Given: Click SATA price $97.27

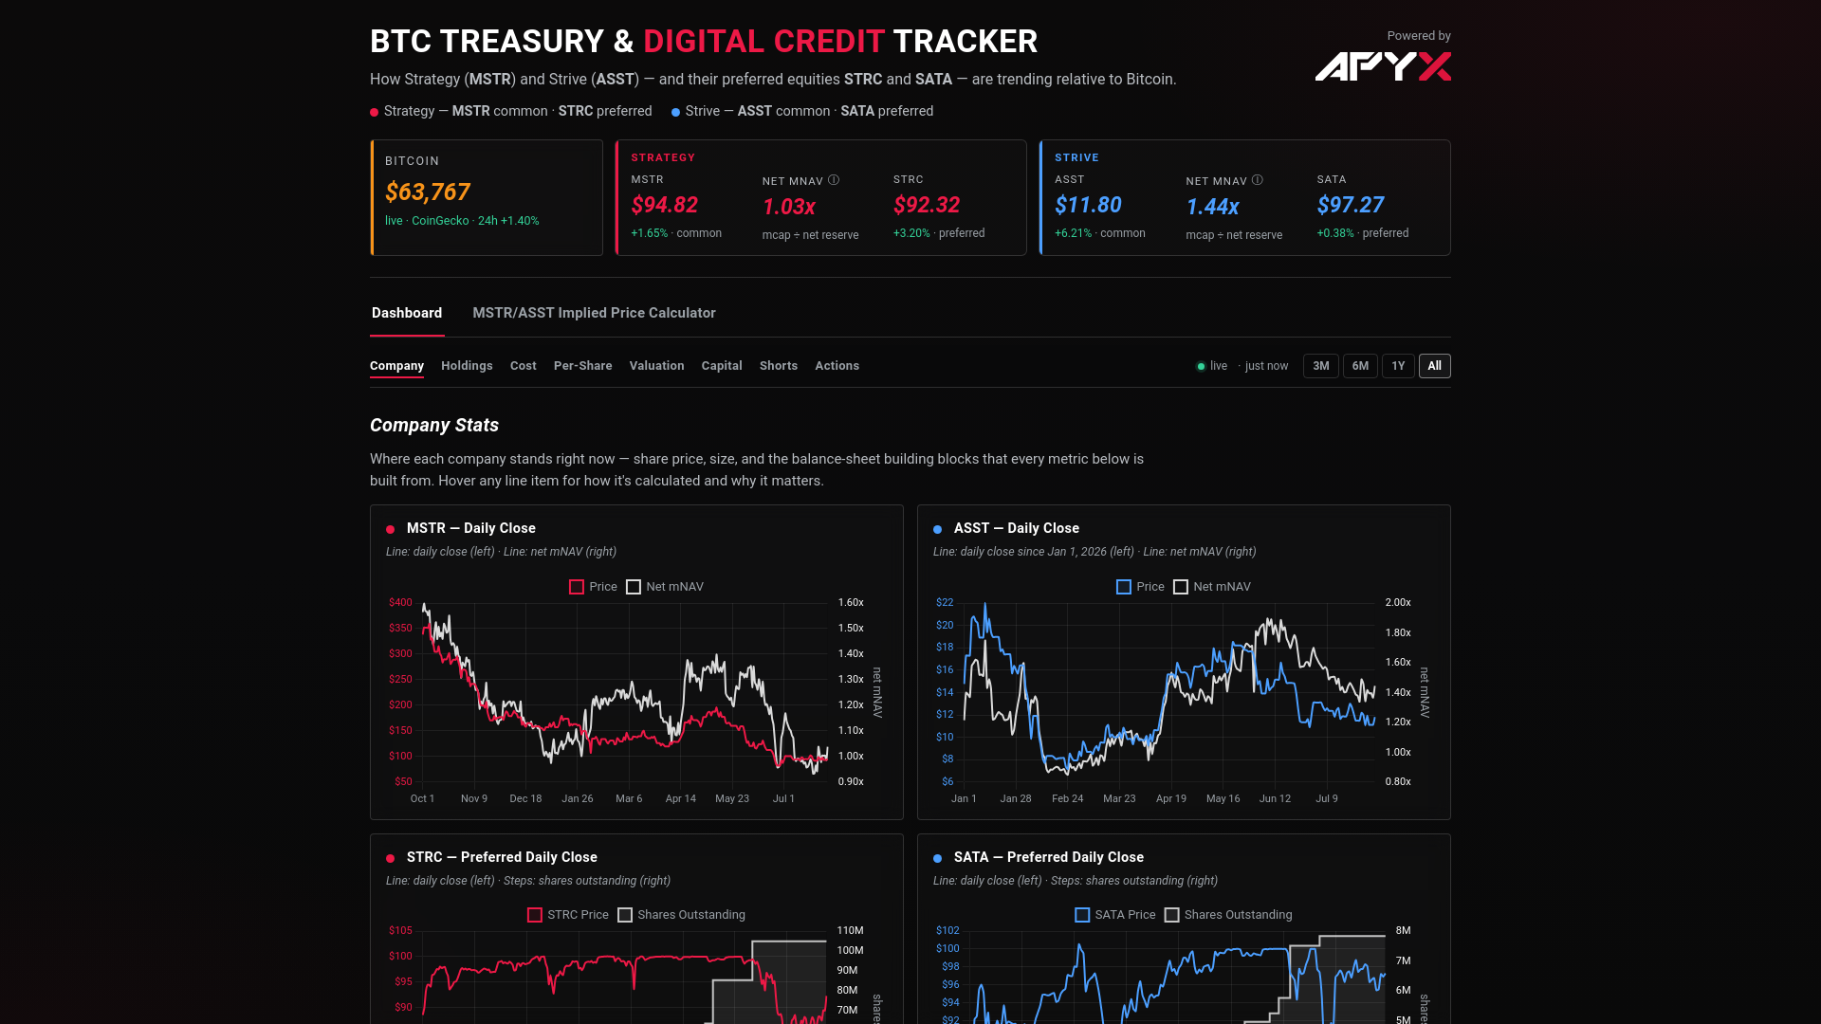Looking at the screenshot, I should click(x=1351, y=205).
